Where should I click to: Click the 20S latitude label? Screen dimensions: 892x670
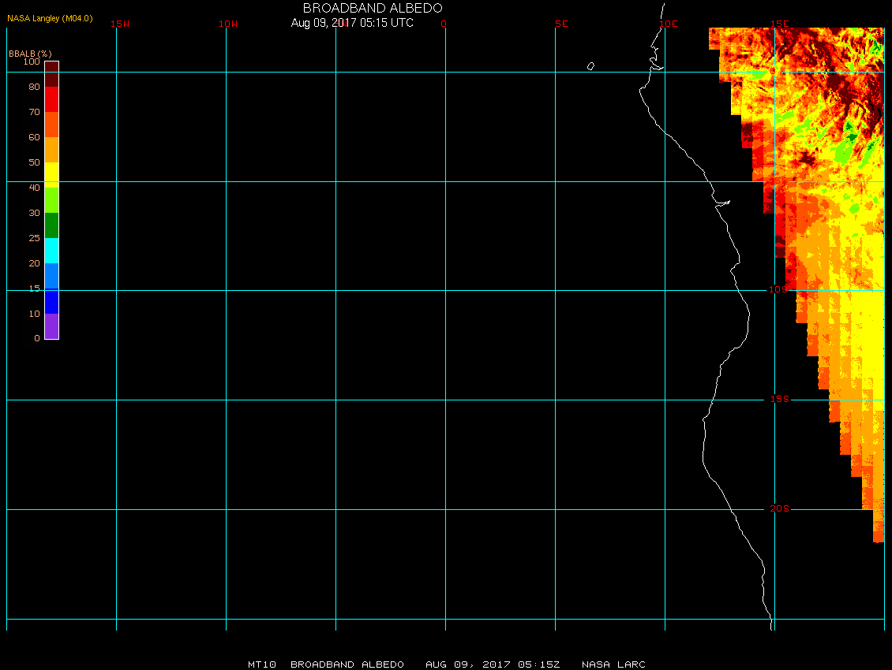[780, 508]
